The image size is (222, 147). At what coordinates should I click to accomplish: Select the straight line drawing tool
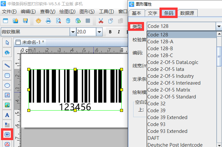click(x=7, y=66)
